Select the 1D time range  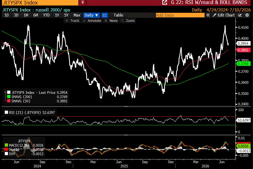click(x=6, y=15)
